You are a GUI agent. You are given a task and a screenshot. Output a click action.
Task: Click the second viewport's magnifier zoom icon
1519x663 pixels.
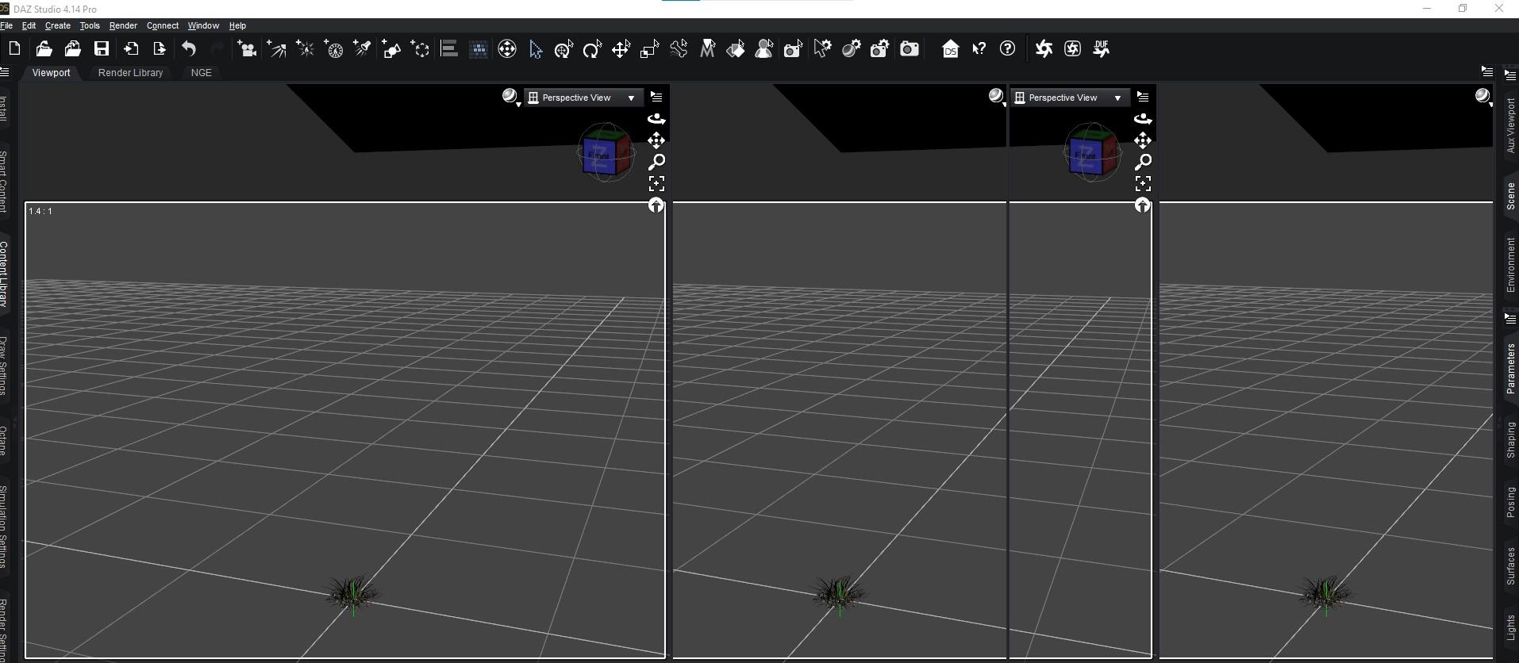click(1143, 162)
